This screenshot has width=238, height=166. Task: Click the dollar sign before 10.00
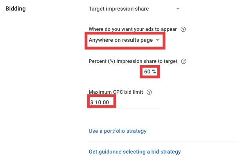tap(92, 102)
